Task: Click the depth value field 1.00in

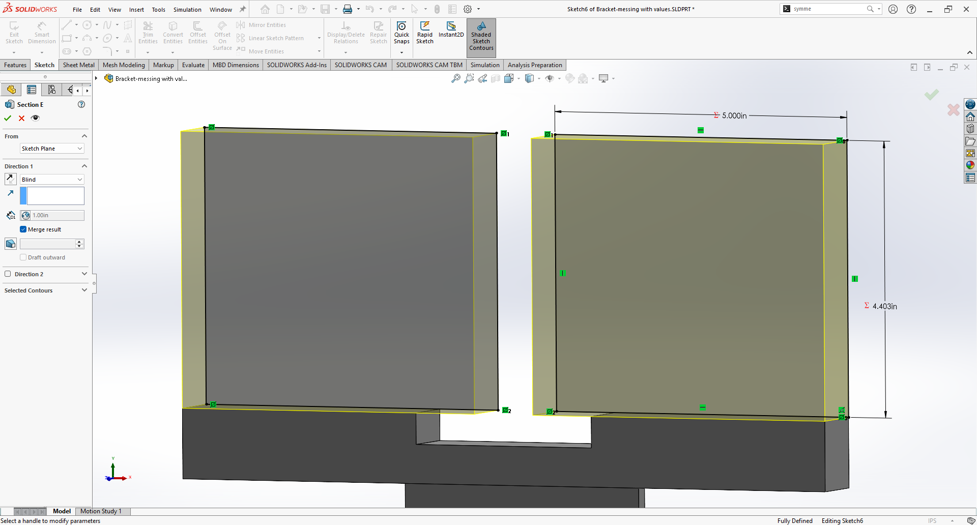Action: (52, 215)
